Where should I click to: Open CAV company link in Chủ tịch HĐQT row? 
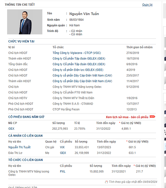[82, 76]
